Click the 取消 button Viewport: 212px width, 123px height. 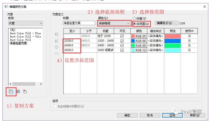point(150,115)
